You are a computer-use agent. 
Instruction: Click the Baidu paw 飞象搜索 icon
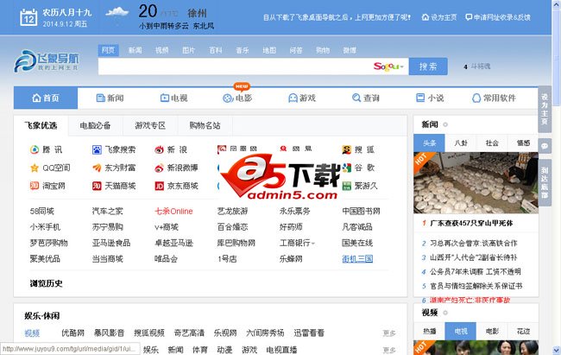pos(97,149)
